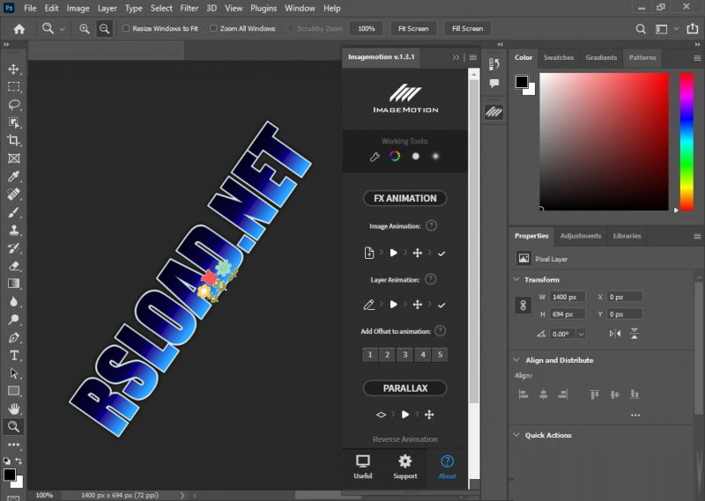Swap foreground and background colors

19,461
